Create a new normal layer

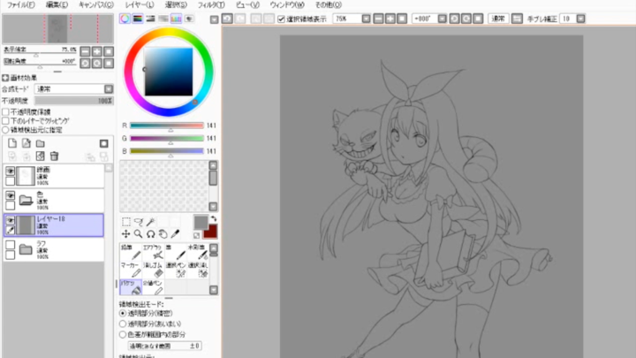coord(12,143)
